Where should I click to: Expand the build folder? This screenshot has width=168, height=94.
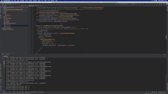tap(3, 11)
